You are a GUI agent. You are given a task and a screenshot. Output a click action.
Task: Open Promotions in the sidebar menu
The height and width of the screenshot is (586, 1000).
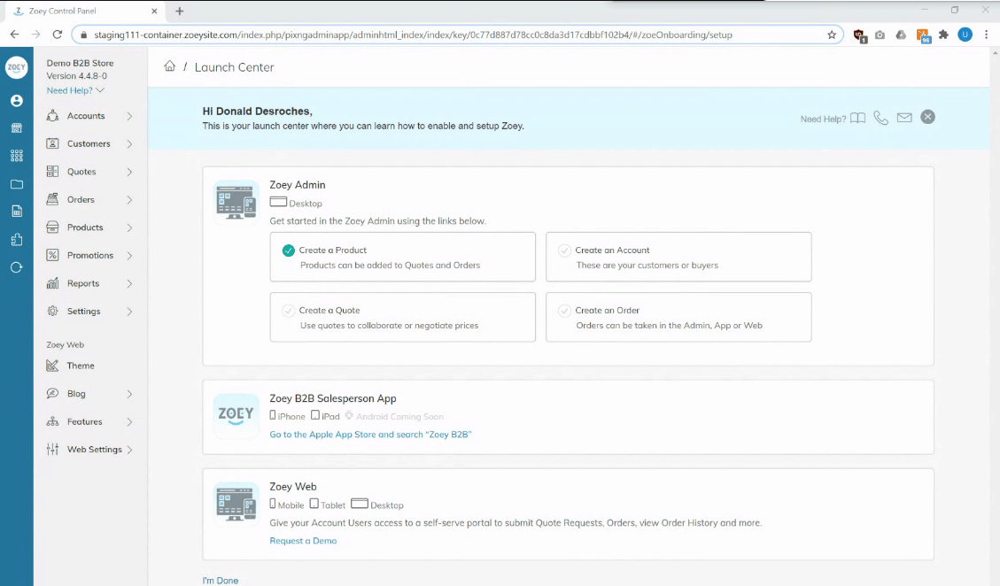click(89, 256)
